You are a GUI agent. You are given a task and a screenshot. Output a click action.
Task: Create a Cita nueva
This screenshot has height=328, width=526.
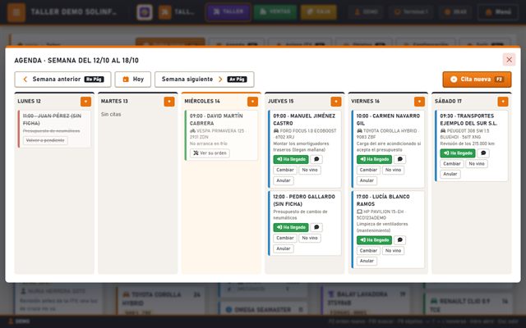tap(477, 80)
